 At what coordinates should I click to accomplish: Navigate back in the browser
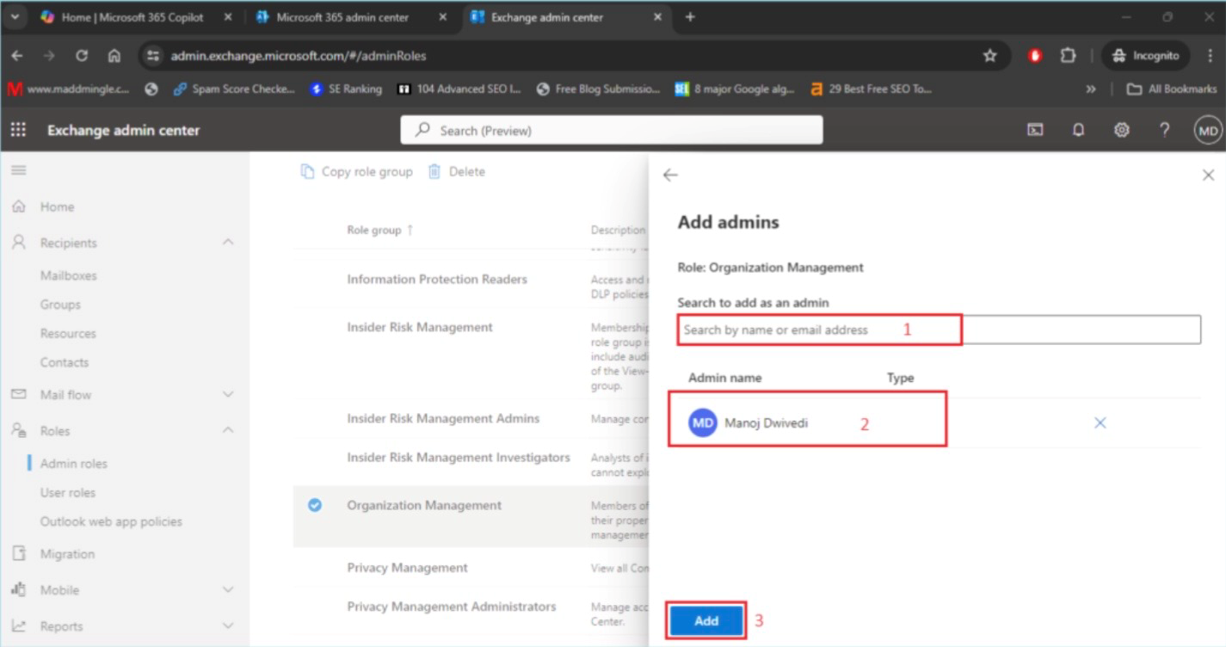pyautogui.click(x=17, y=55)
